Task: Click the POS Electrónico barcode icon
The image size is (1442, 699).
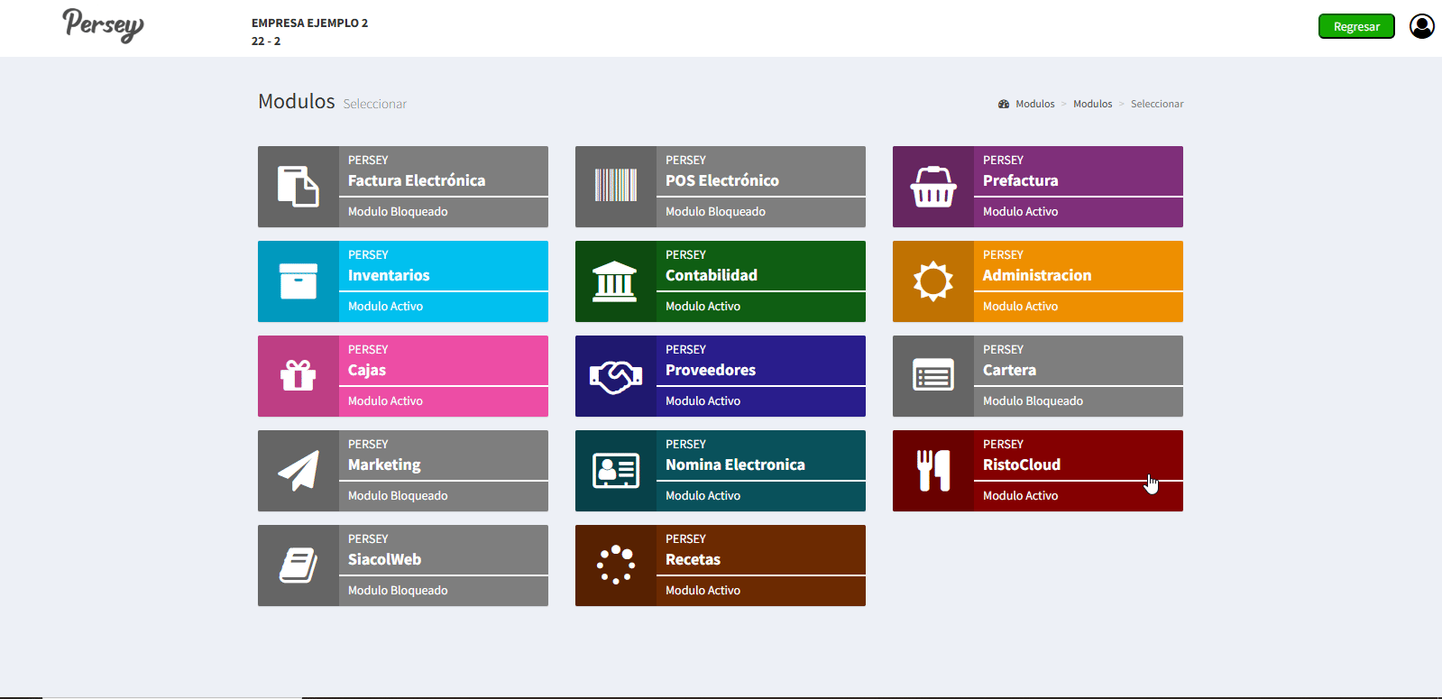Action: coord(615,186)
